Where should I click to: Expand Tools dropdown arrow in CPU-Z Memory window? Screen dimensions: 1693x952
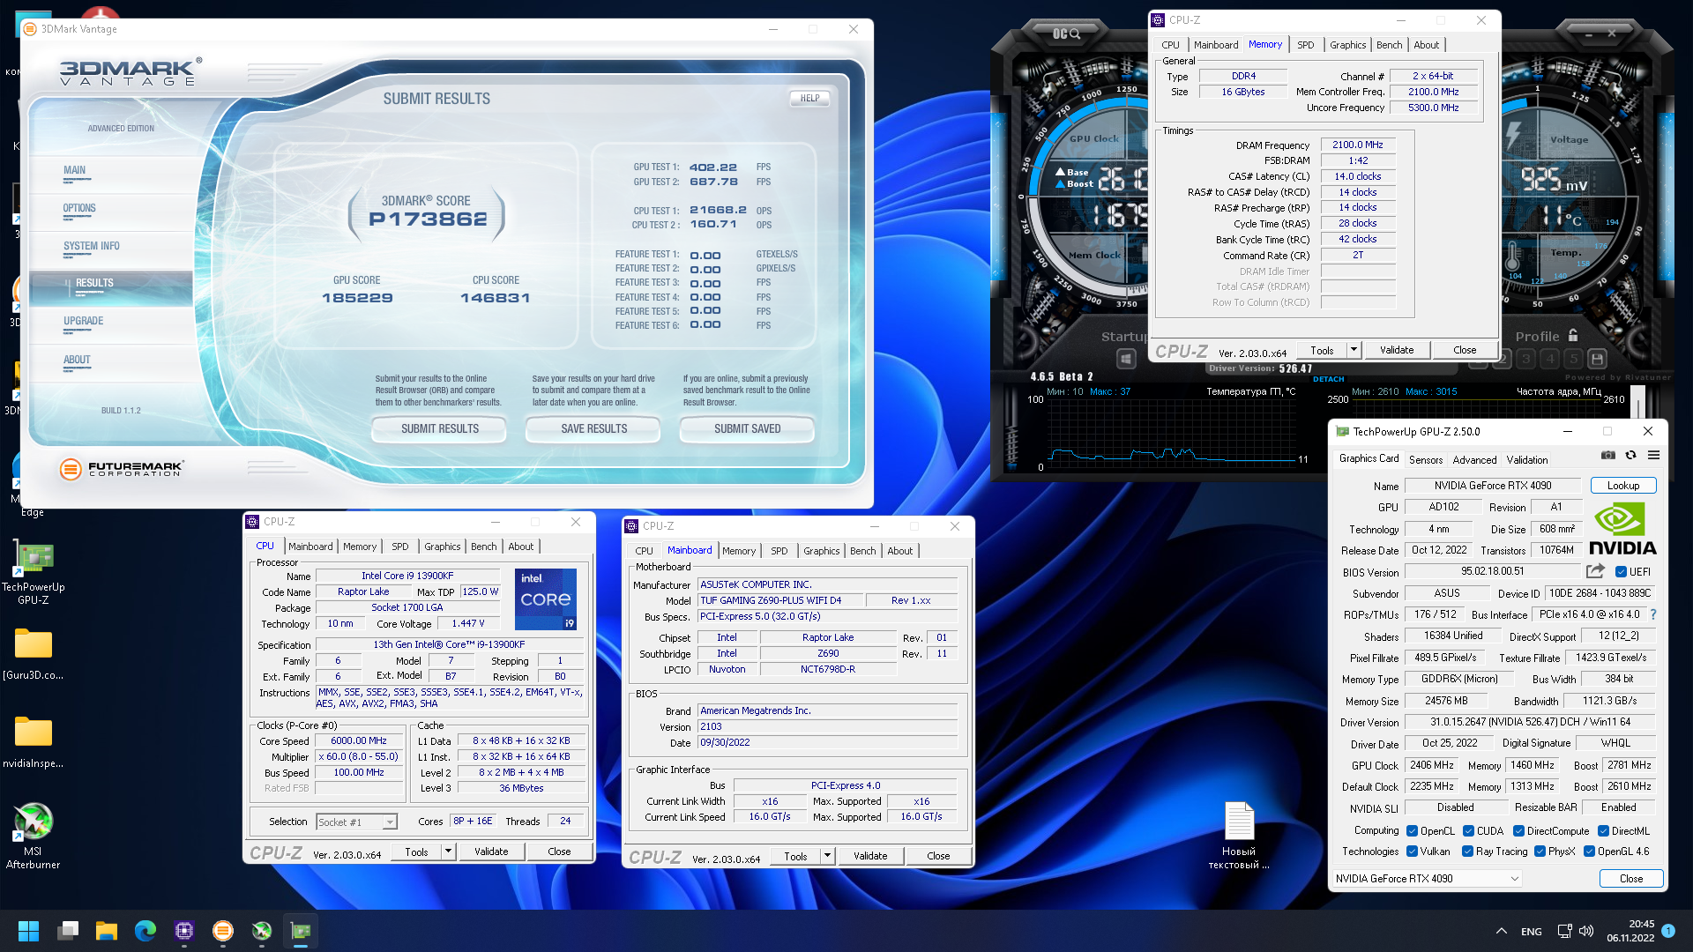pyautogui.click(x=1354, y=350)
